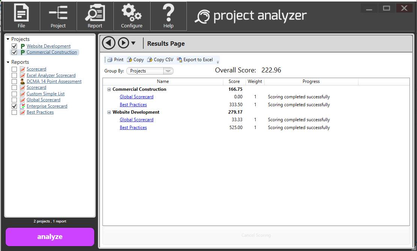The image size is (417, 251).
Task: Uncheck the Website Development project checkbox
Action: (x=14, y=46)
